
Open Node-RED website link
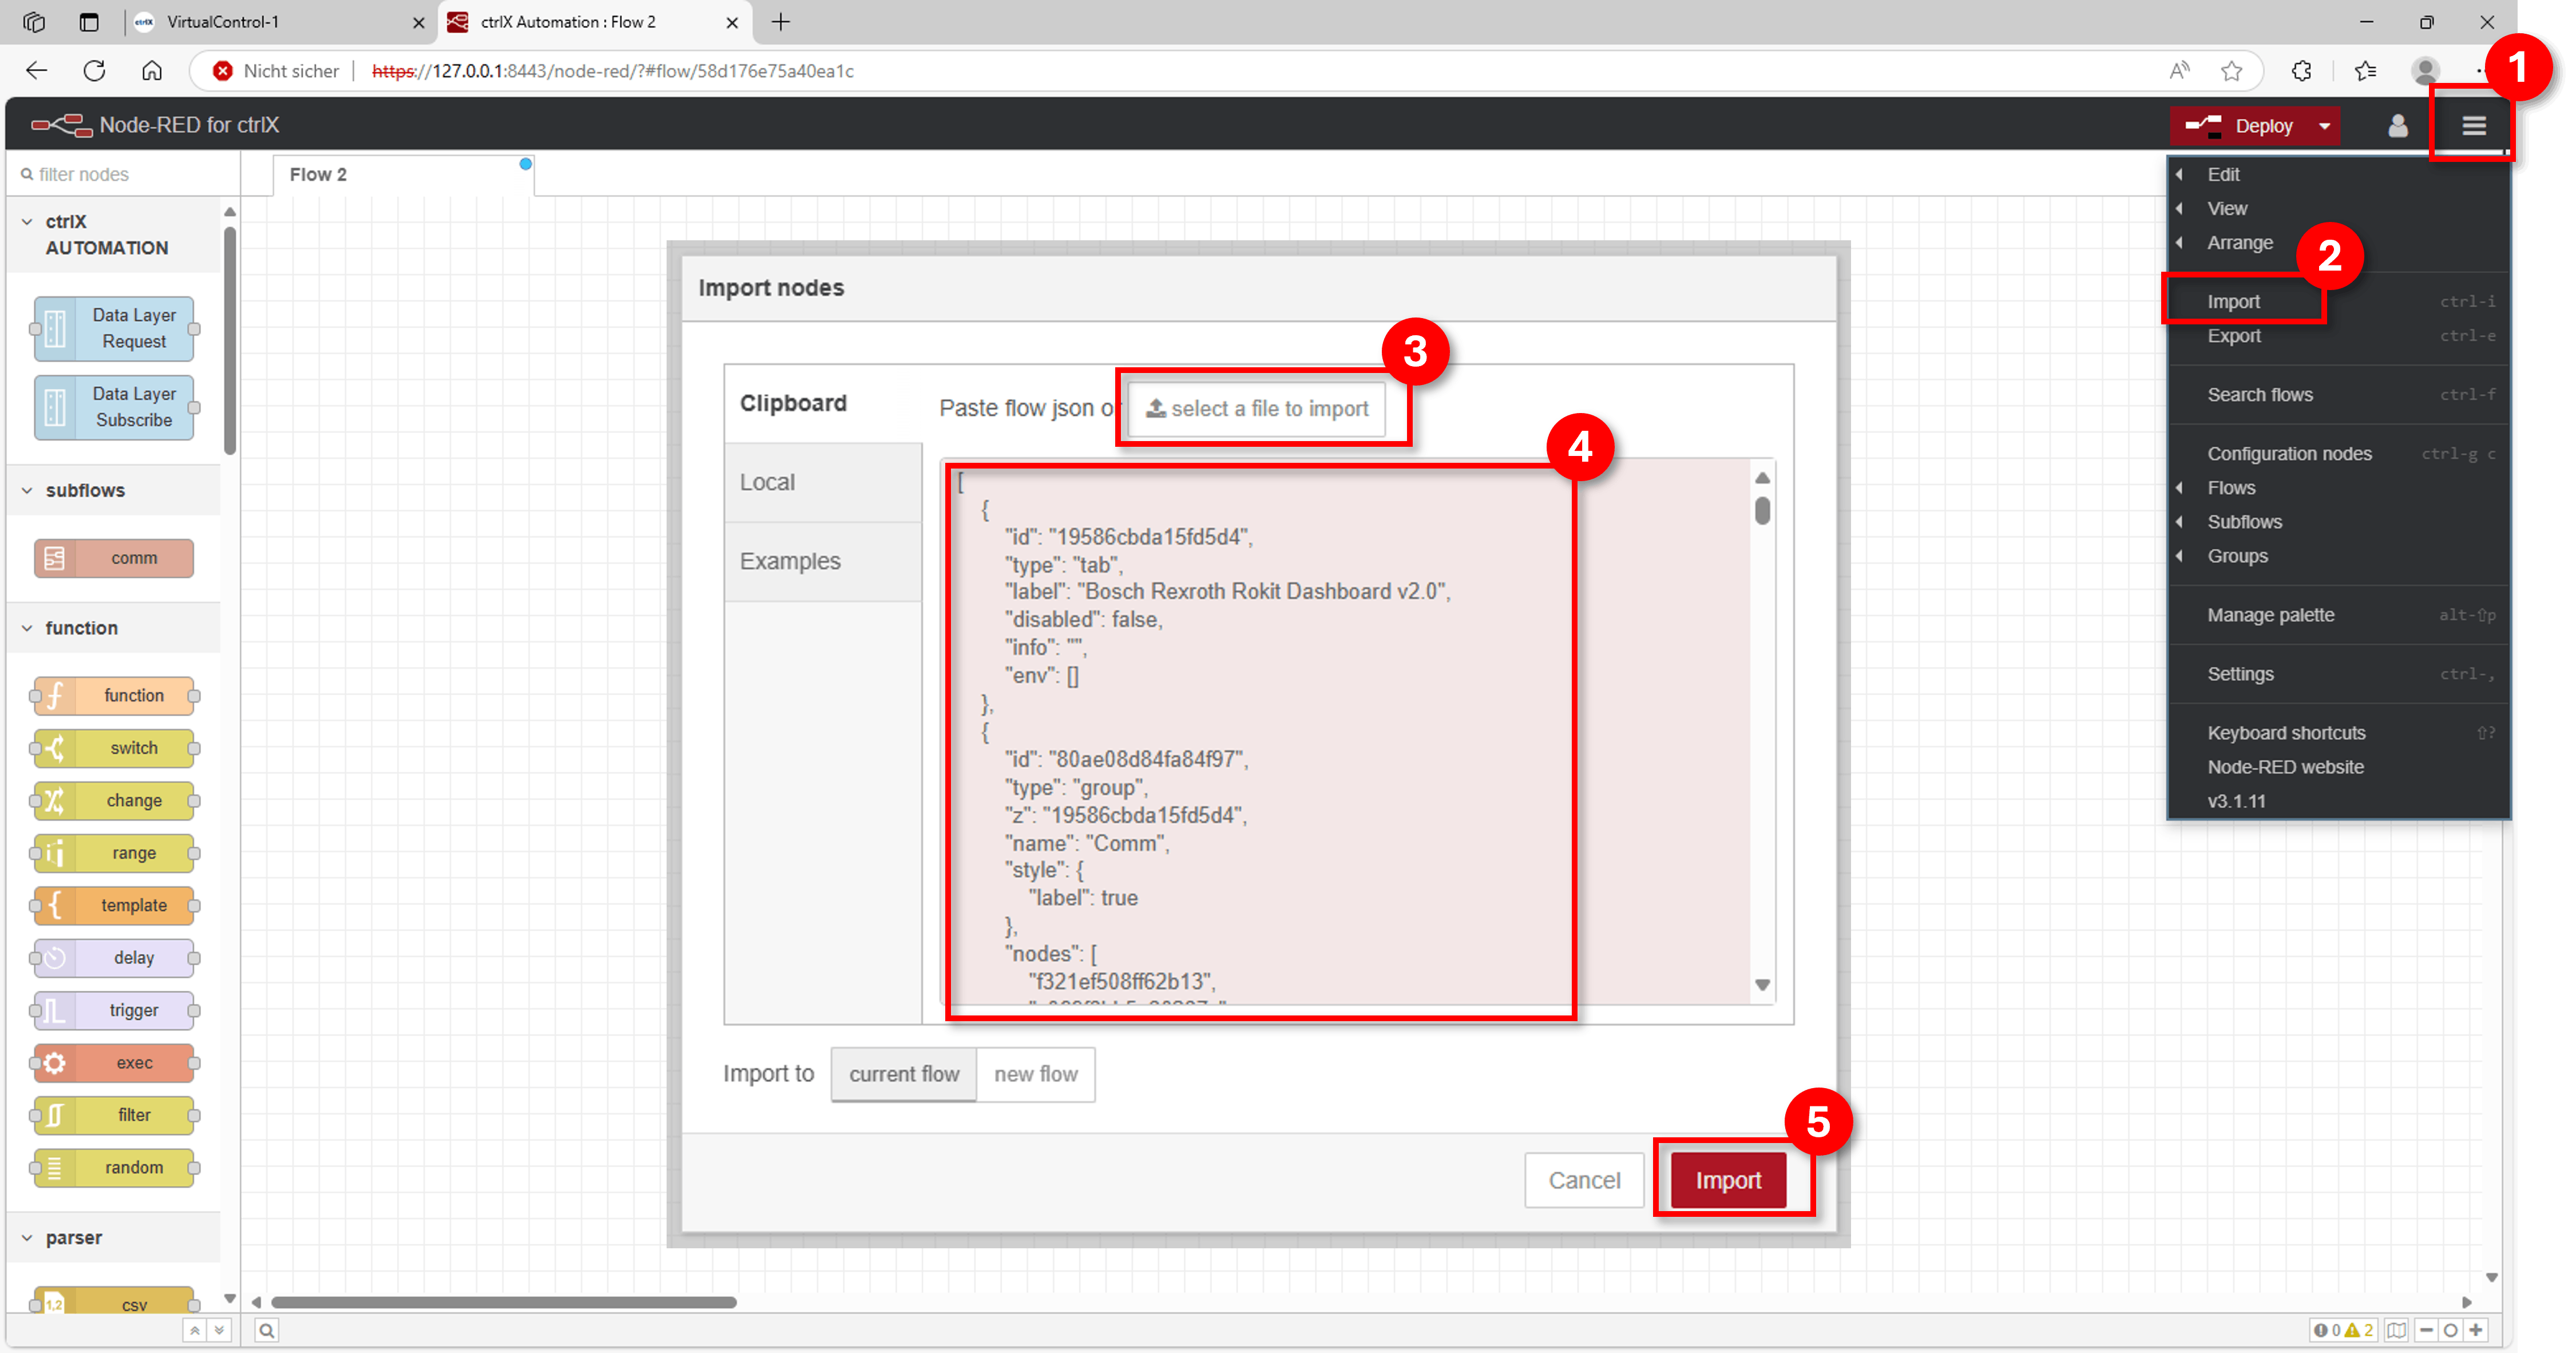pos(2338,767)
